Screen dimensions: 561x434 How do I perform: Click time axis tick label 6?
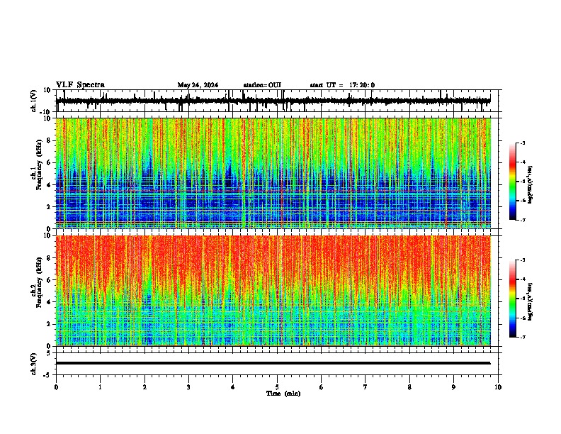tap(322, 387)
